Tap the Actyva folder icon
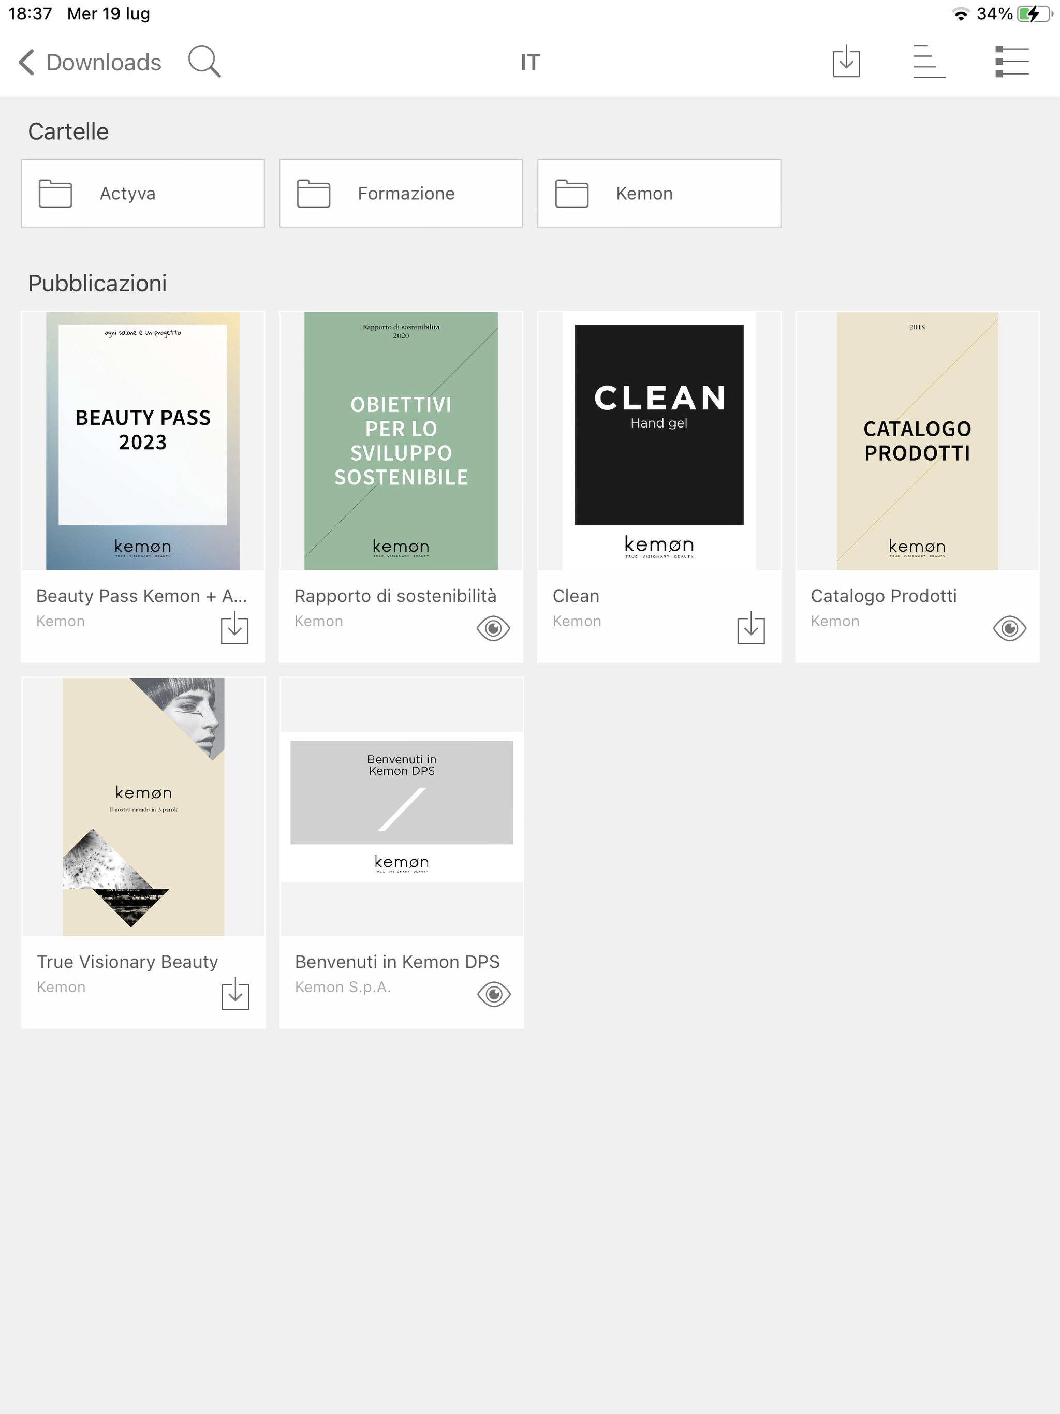 coord(55,193)
